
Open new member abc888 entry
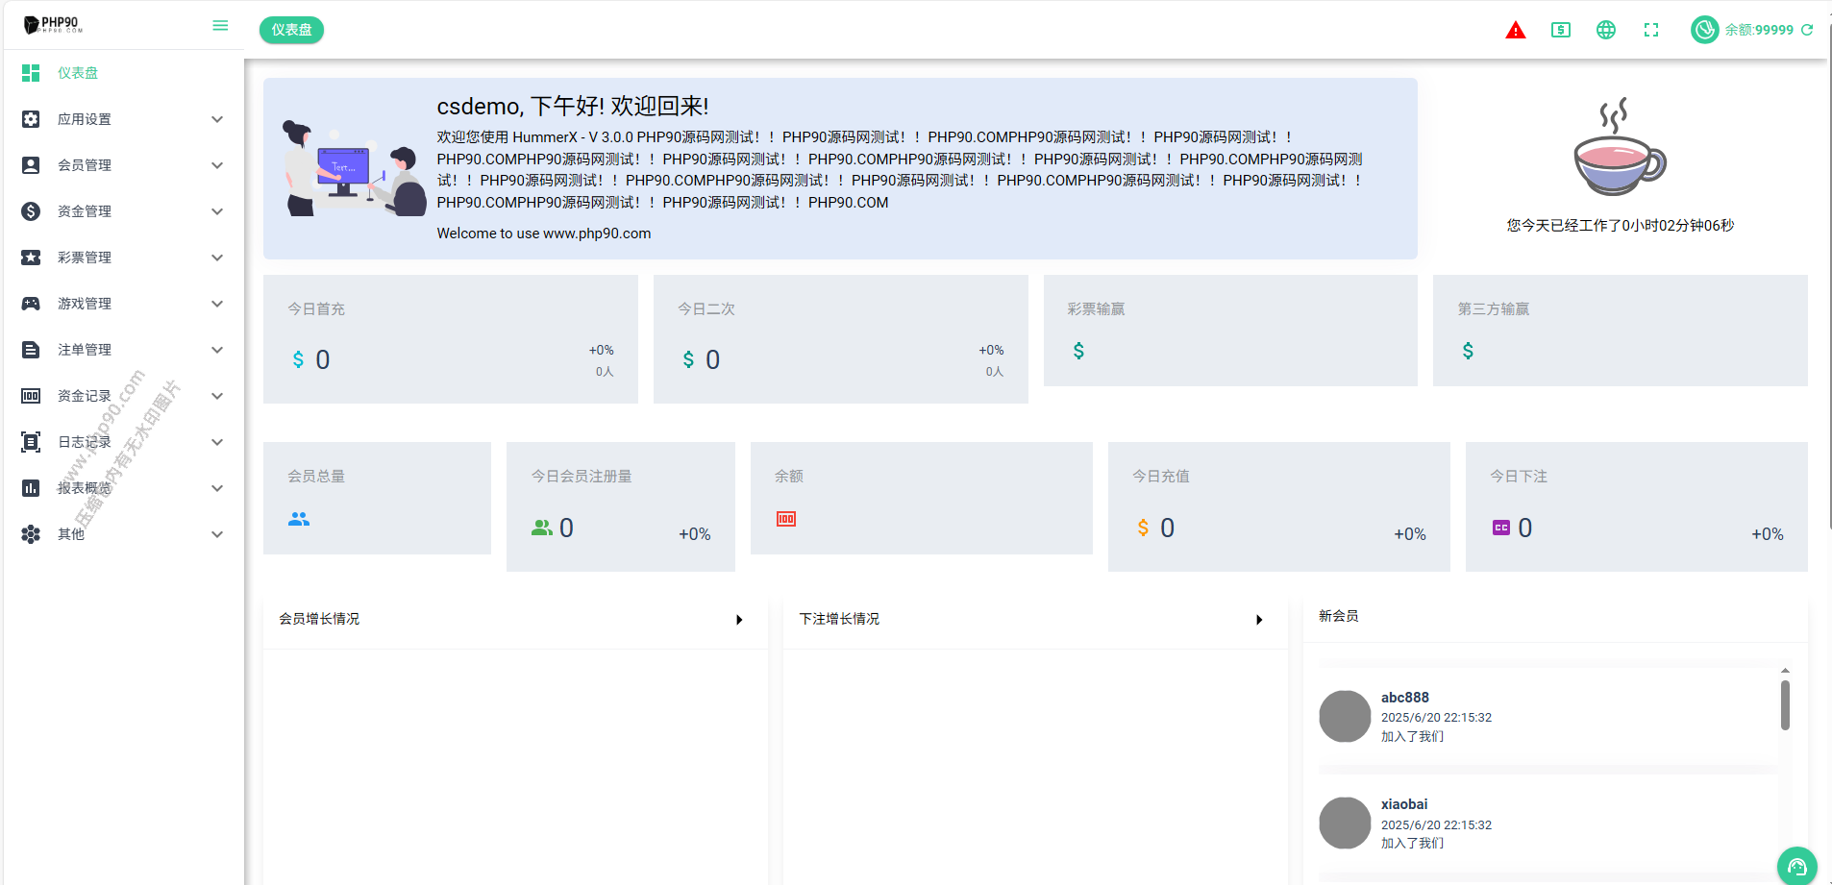pos(1404,698)
